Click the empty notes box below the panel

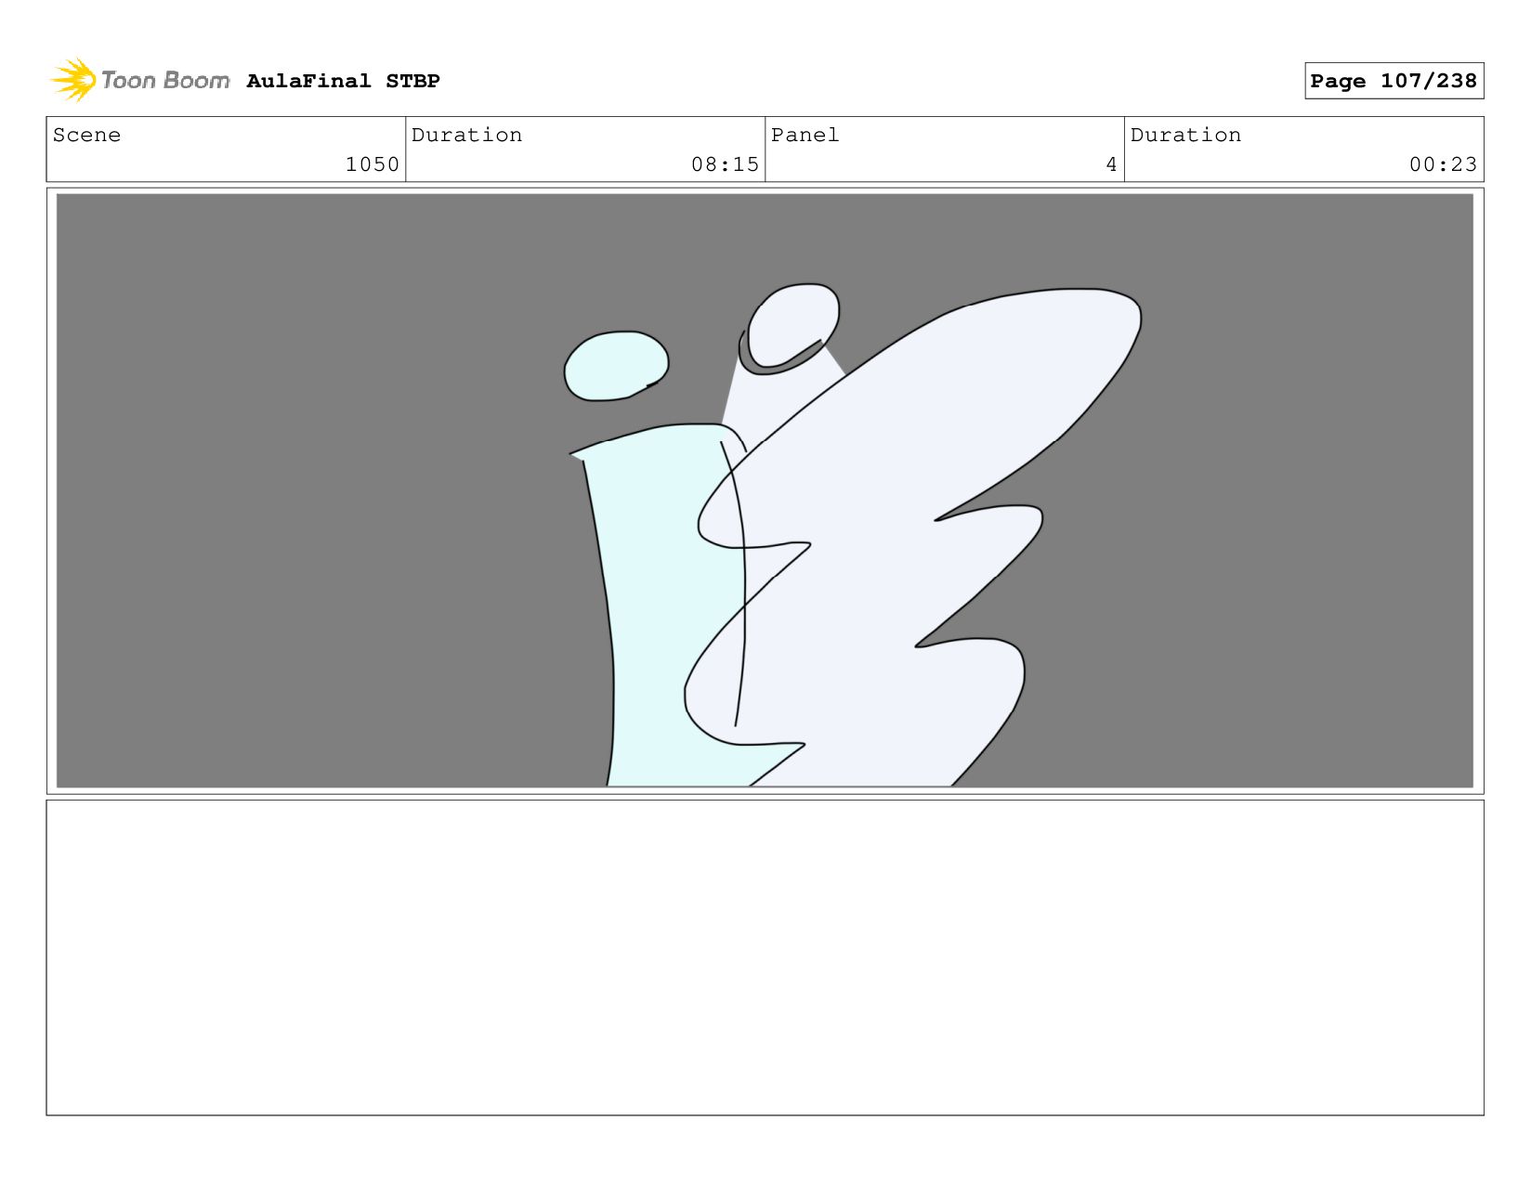tap(765, 957)
